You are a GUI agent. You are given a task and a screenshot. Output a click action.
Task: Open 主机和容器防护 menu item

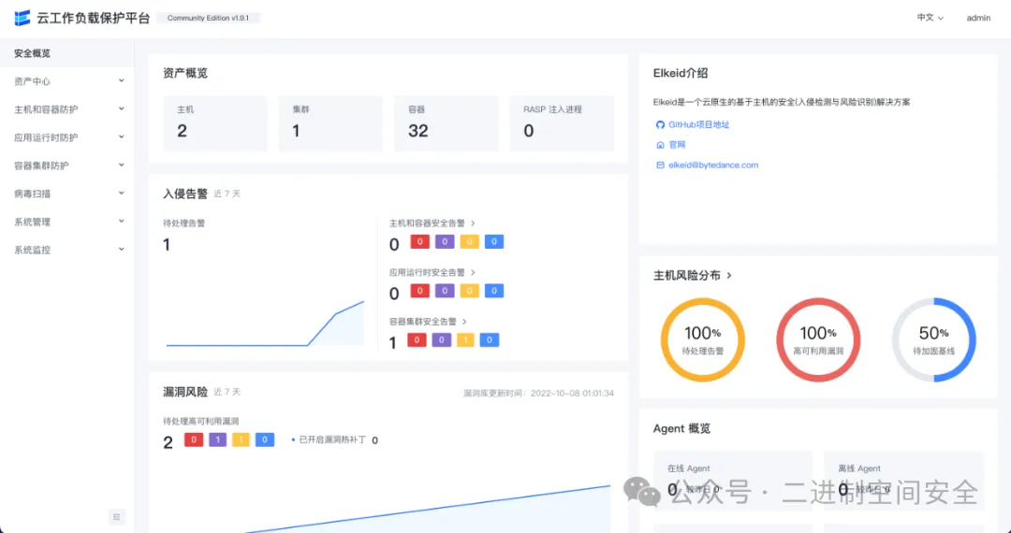tap(66, 109)
